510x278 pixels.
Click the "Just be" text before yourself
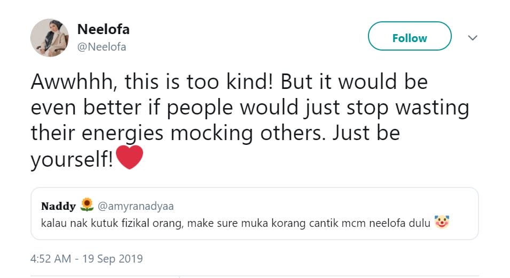[x=366, y=133]
